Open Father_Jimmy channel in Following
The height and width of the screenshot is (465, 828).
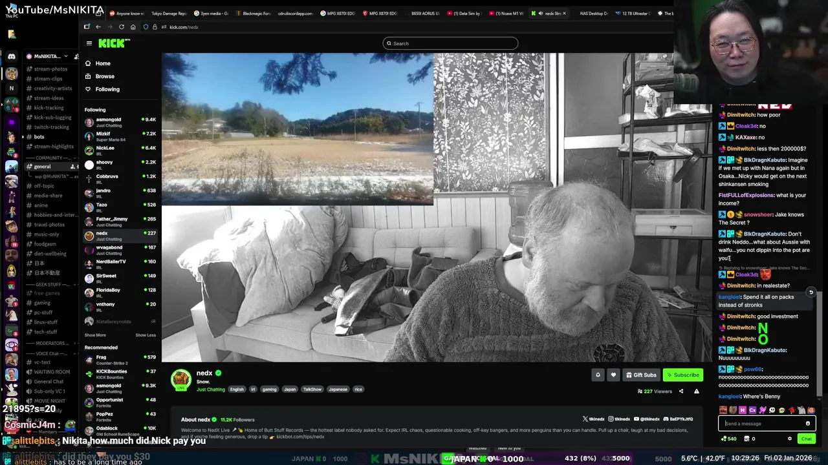coord(120,222)
